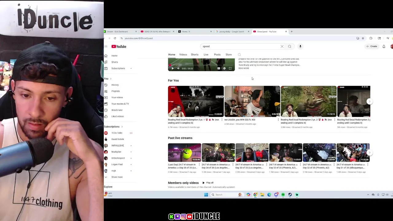
Task: Seek on the featured video progress bar
Action: 201,65
